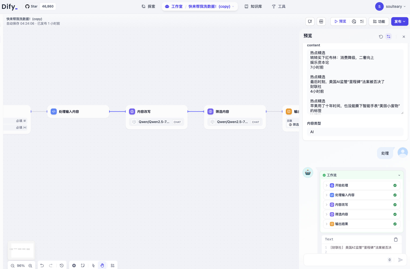Screen dimensions: 410x269
Task: Click the bot avatar in chat
Action: point(308,173)
